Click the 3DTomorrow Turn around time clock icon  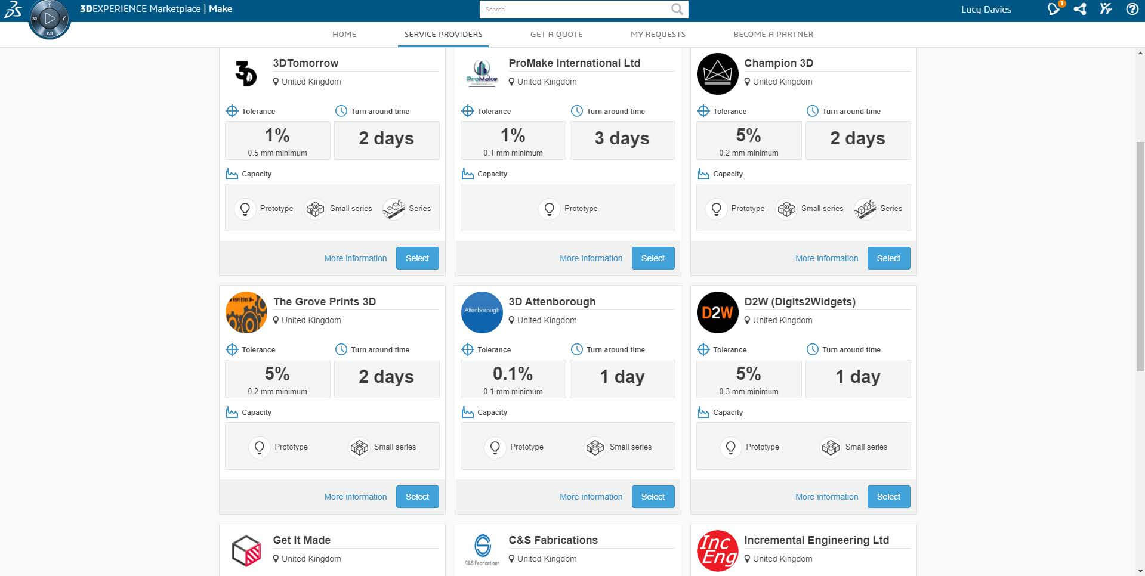point(341,111)
